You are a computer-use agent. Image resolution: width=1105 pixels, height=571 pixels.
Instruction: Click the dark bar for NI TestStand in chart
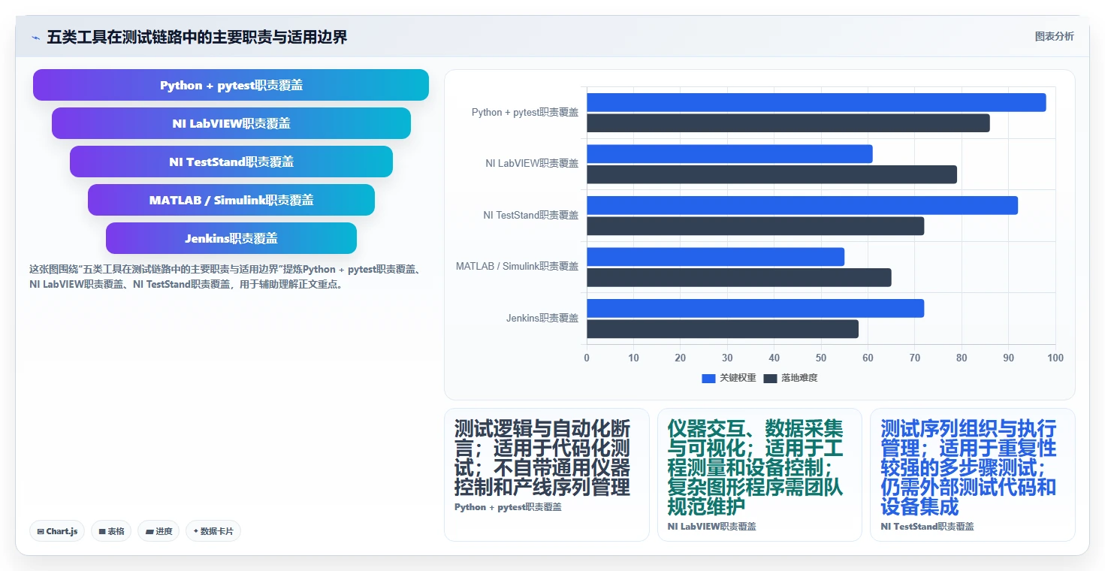tap(755, 226)
